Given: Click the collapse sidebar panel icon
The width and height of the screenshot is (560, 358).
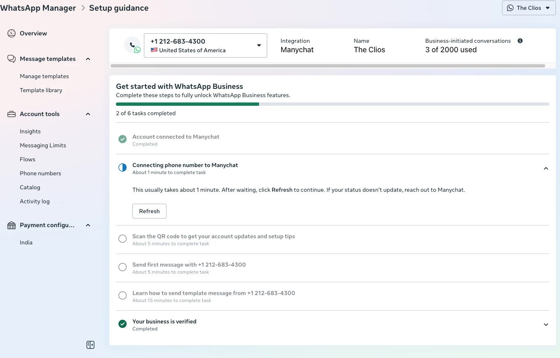Looking at the screenshot, I should click(90, 345).
